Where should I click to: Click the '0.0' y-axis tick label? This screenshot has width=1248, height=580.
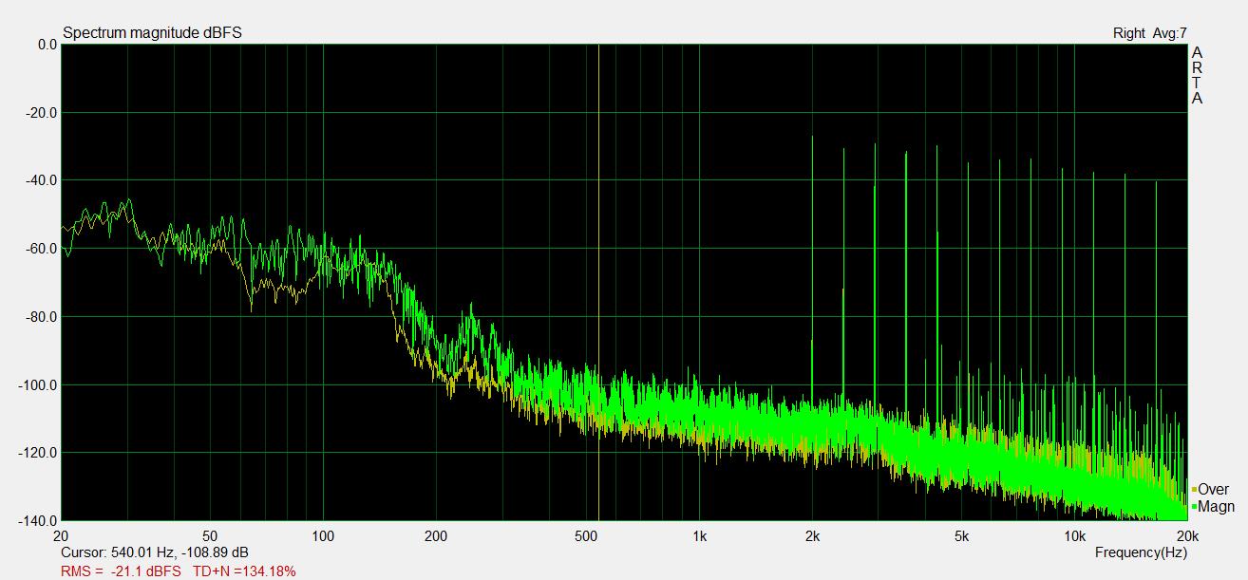[47, 45]
